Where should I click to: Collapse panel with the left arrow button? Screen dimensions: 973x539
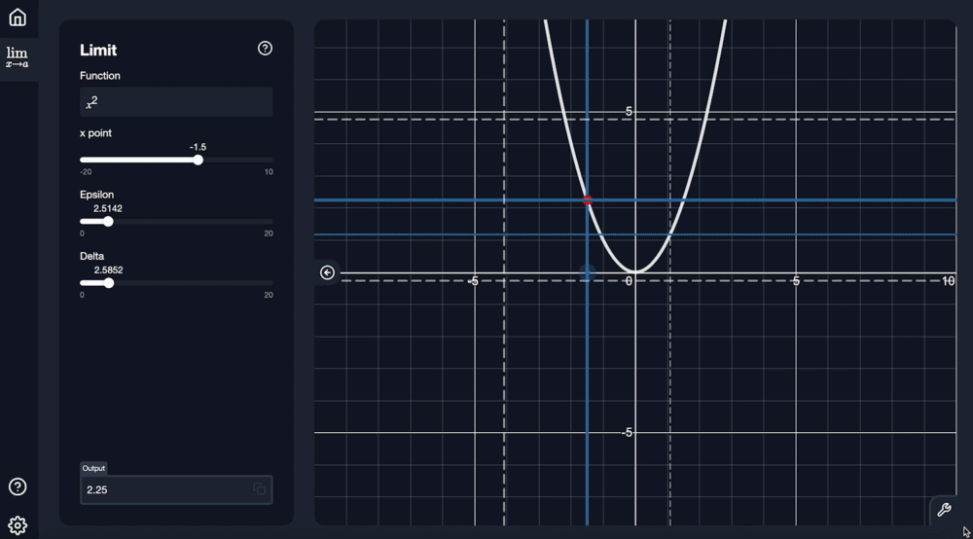(327, 272)
